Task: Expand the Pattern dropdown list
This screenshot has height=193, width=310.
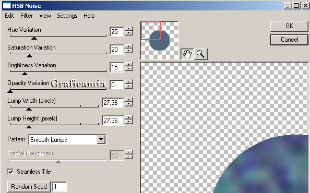Action: [x=101, y=139]
